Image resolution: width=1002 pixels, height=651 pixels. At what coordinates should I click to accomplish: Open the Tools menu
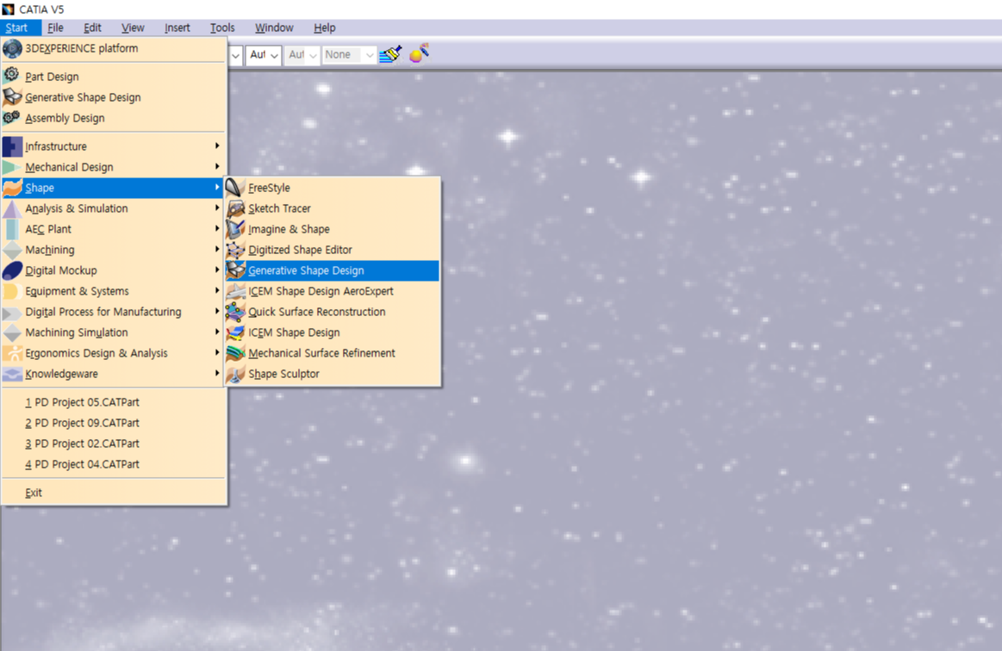(x=222, y=28)
